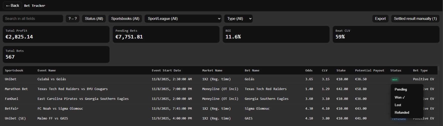Screen dimensions: 443x126
Task: Click the Back button
Action: [x=12, y=6]
